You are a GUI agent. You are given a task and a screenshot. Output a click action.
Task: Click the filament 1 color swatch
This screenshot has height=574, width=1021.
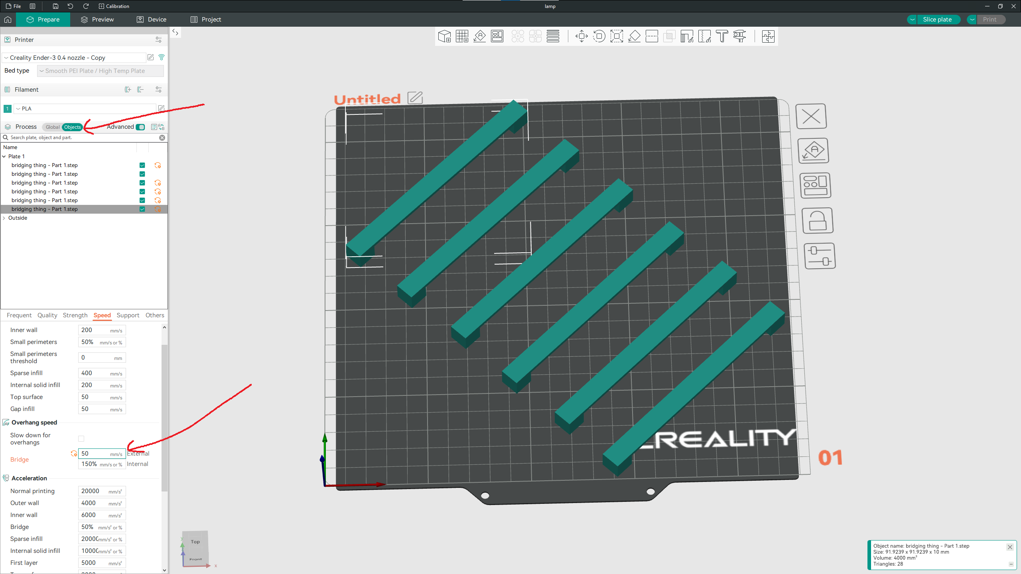point(8,108)
